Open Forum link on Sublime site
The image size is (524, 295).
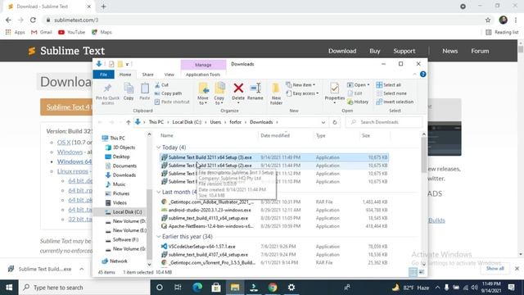pyautogui.click(x=480, y=51)
